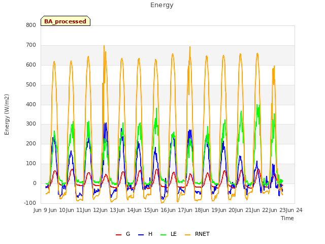The width and height of the screenshot is (325, 244).
Task: Click the 700 y-axis tick label
Action: [x=31, y=45]
